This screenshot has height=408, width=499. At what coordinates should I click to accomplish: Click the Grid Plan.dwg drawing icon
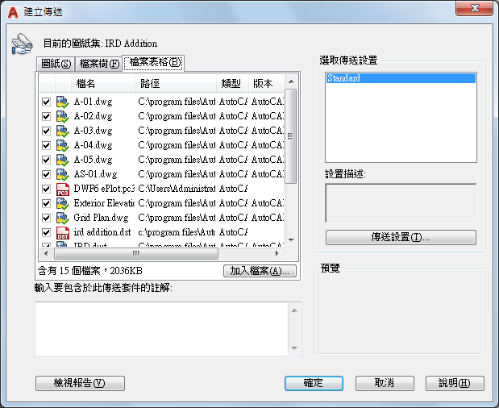[x=63, y=218]
